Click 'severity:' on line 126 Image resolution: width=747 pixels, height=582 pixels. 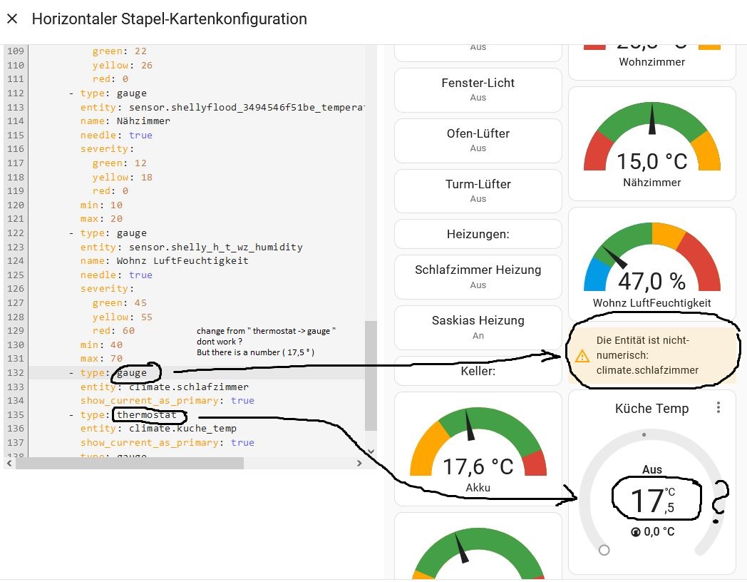107,289
